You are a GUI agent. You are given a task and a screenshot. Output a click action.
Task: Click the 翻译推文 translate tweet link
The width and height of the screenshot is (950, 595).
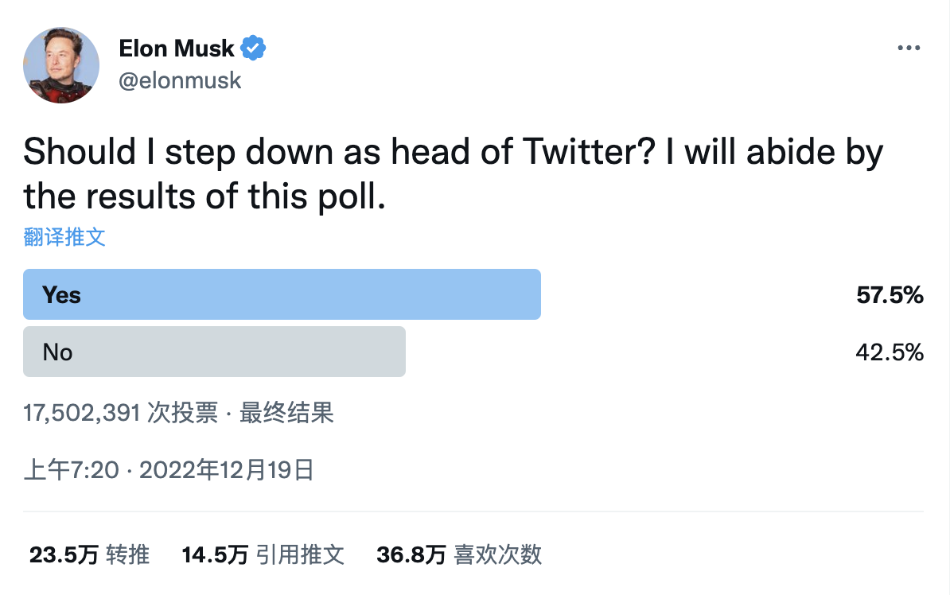click(x=64, y=237)
